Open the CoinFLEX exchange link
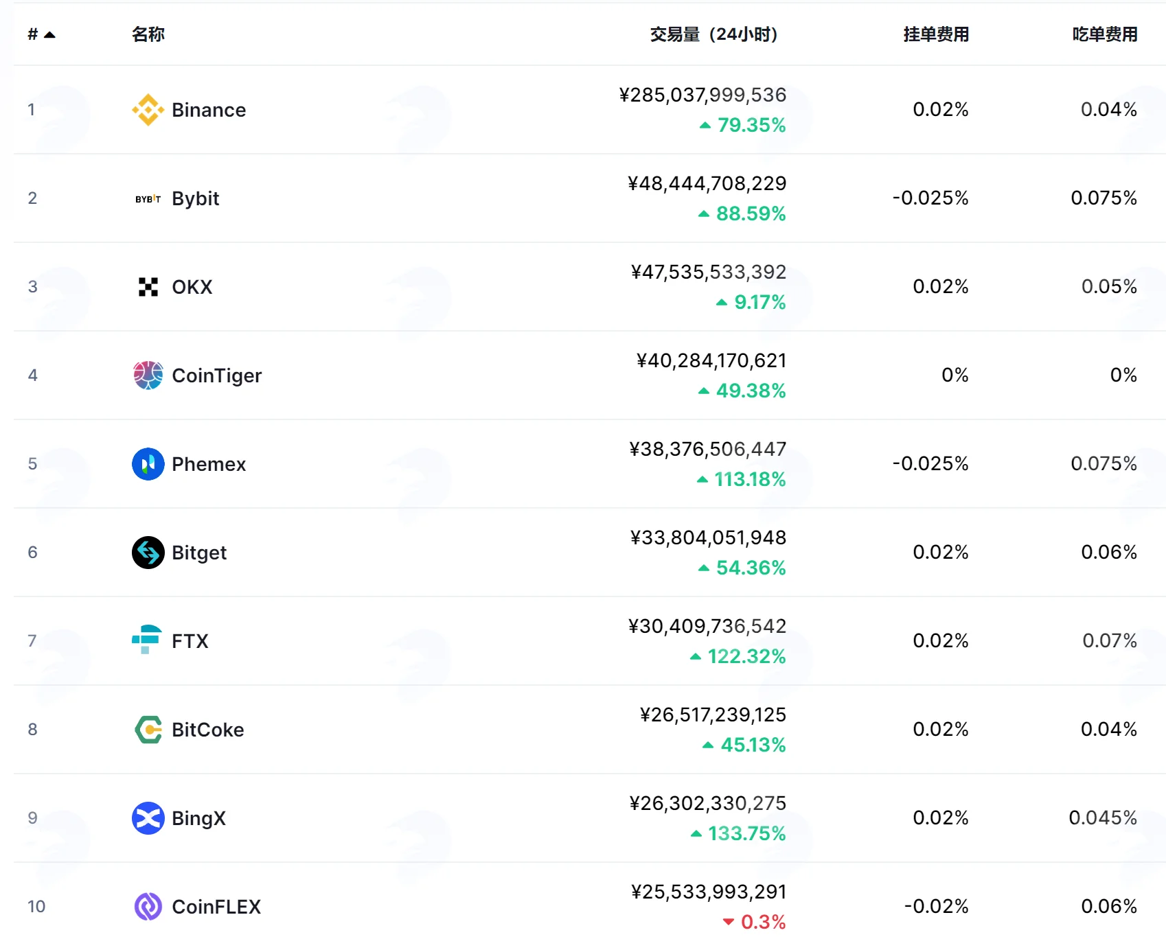Screen dimensions: 1166x950 click(216, 907)
